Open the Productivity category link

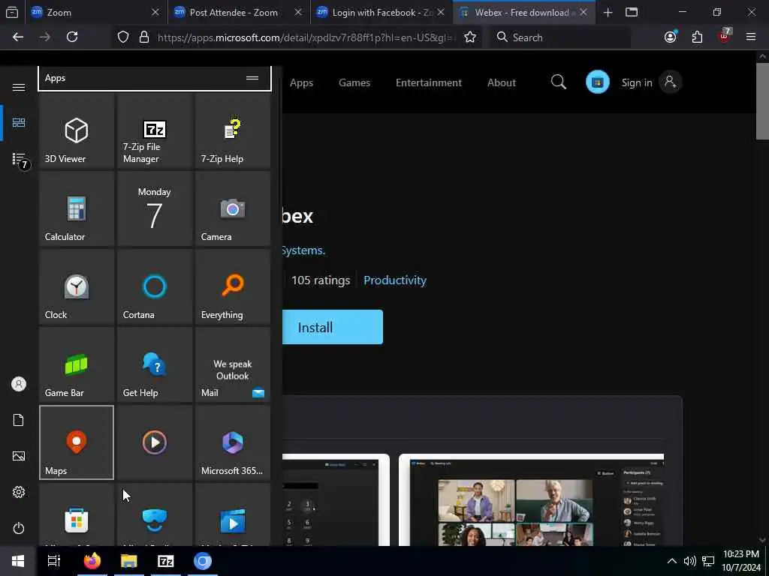pos(395,280)
